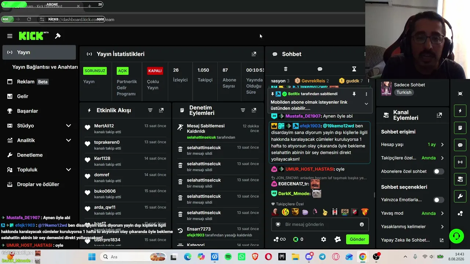
Task: Toggle Yalnızca Emotlarla switch
Action: [x=438, y=200]
